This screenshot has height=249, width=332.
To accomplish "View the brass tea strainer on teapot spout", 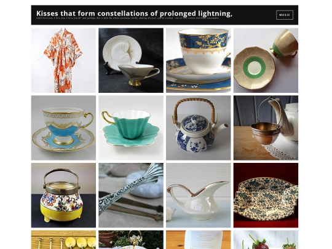I will 266,128.
